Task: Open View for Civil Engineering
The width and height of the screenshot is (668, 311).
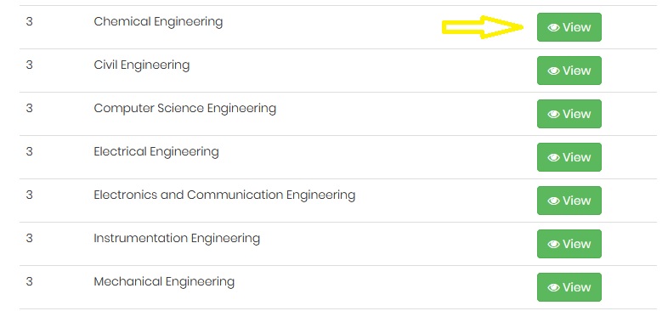Action: click(569, 71)
